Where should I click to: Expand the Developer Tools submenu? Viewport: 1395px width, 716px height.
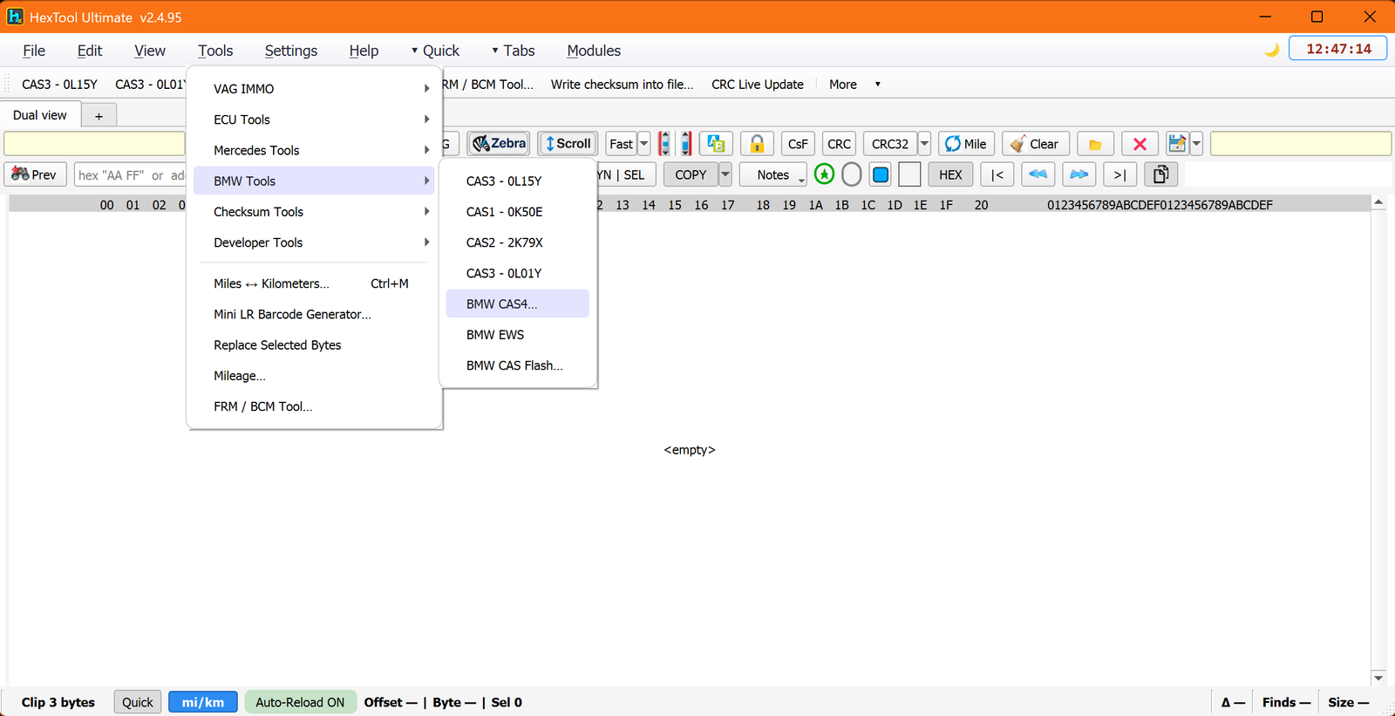(x=314, y=242)
